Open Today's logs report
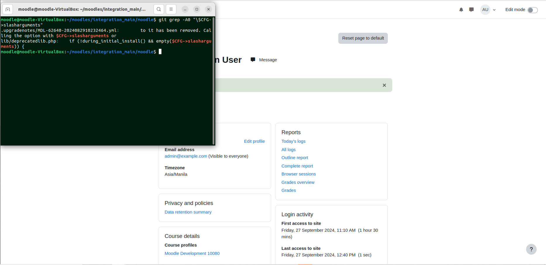546x265 pixels. 293,141
